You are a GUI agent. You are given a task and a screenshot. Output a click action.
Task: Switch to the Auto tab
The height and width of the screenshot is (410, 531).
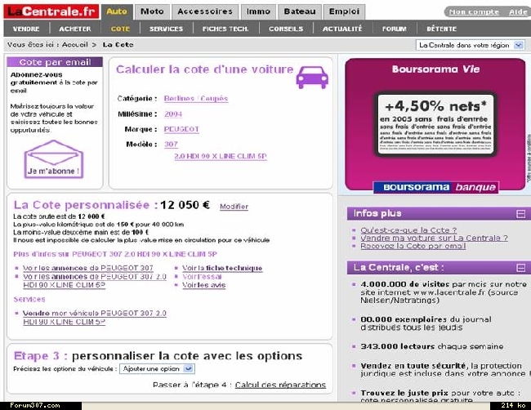coord(117,12)
